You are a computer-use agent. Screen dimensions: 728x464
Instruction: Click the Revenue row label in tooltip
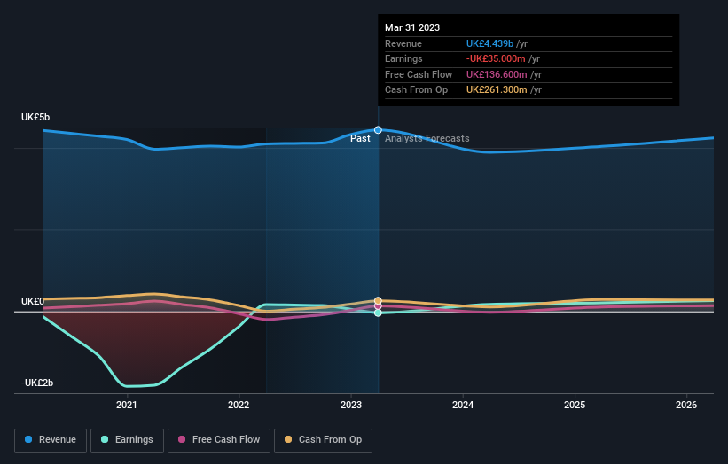[403, 43]
